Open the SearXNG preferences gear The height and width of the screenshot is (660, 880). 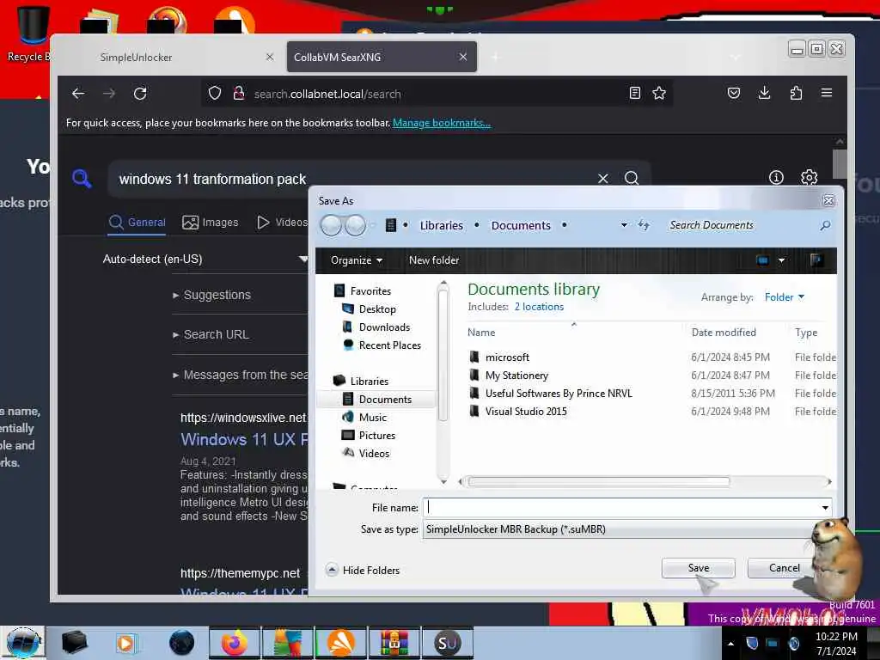[809, 178]
